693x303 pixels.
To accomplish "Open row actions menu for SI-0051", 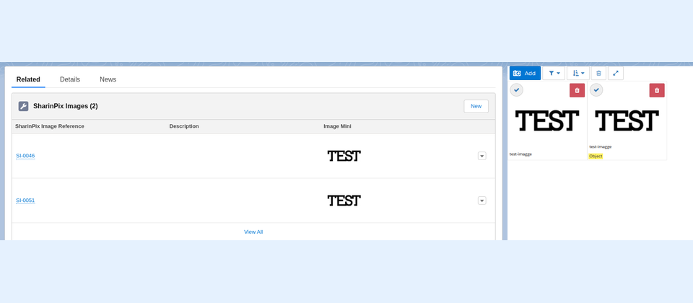I will click(481, 201).
